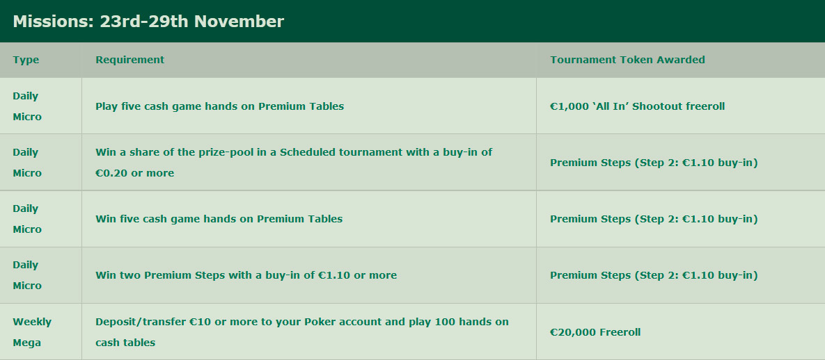The height and width of the screenshot is (360, 825).
Task: Select 'Win two Premium Steps' requirement text
Action: (x=246, y=275)
